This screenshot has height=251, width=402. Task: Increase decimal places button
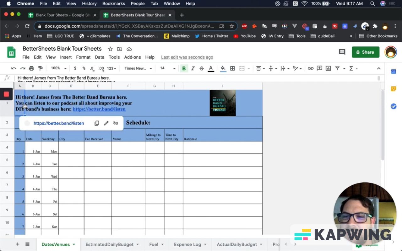click(101, 68)
